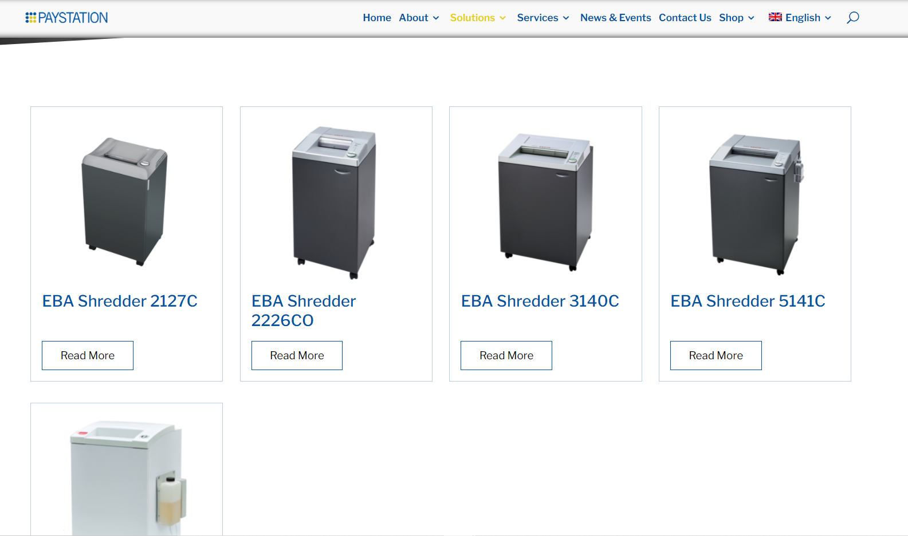The image size is (908, 536).
Task: View the white shredder product image
Action: click(x=128, y=478)
